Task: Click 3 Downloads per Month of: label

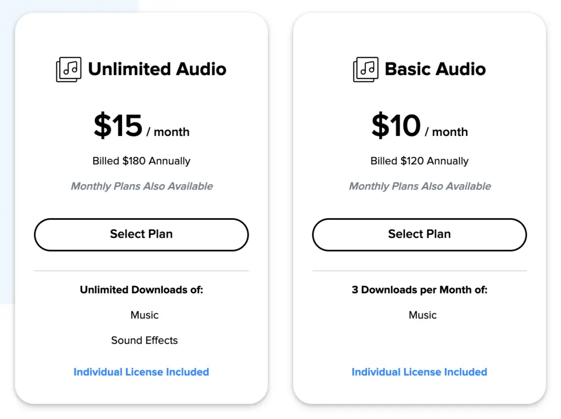Action: click(x=419, y=290)
